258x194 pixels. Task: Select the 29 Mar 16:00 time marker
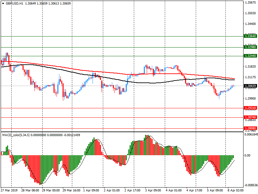pyautogui.click(x=72, y=191)
